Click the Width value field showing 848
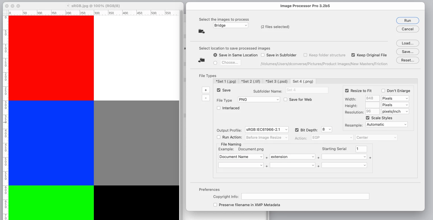This screenshot has width=433, height=220. (x=372, y=98)
